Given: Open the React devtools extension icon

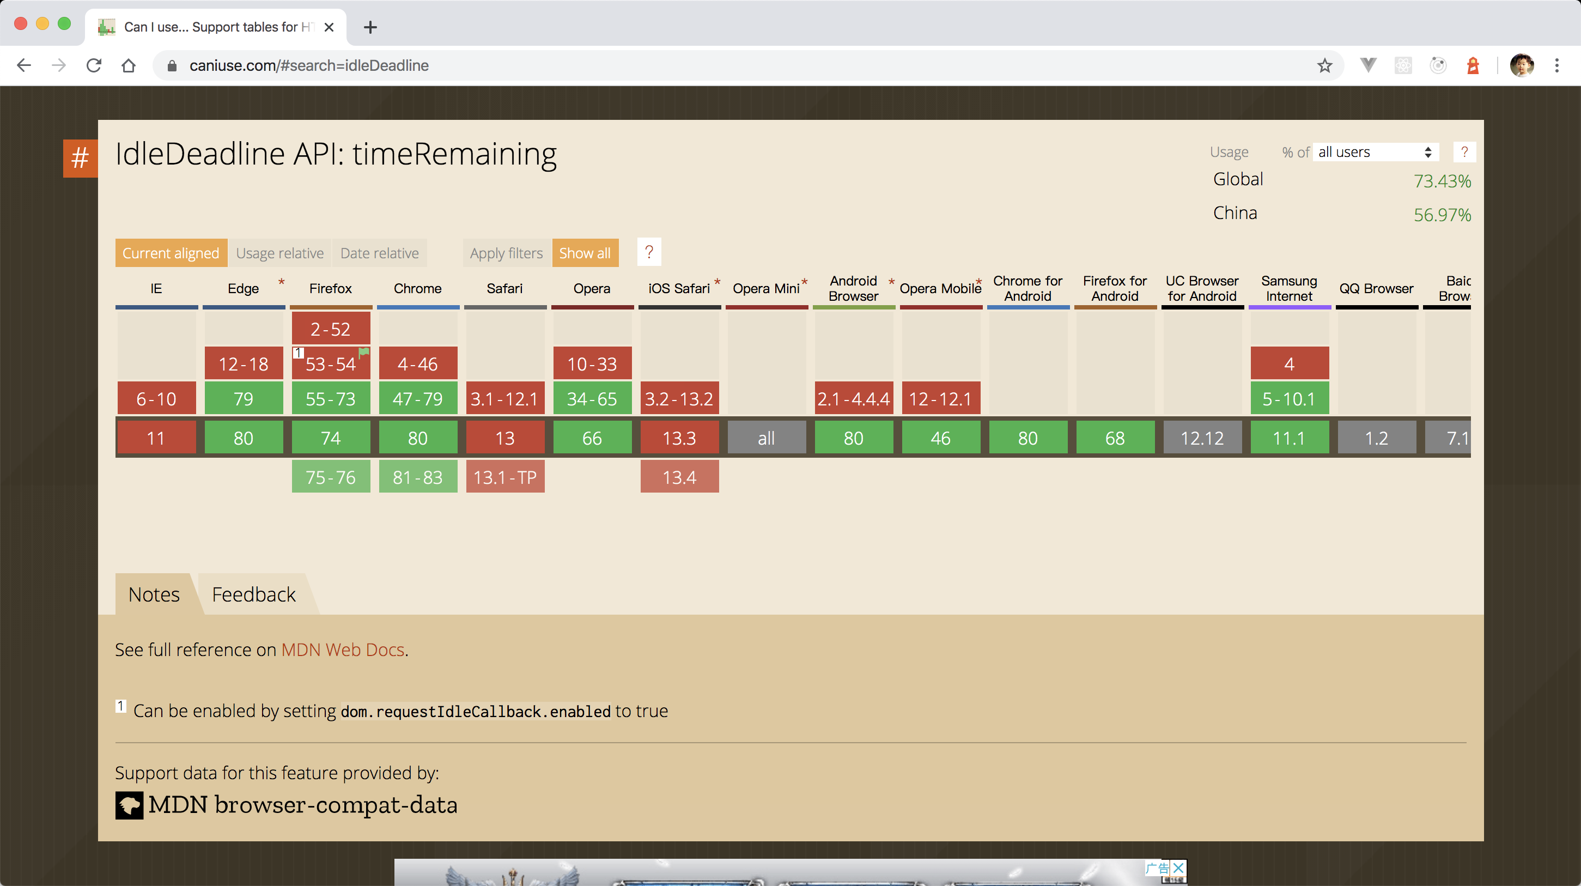Looking at the screenshot, I should (x=1403, y=65).
